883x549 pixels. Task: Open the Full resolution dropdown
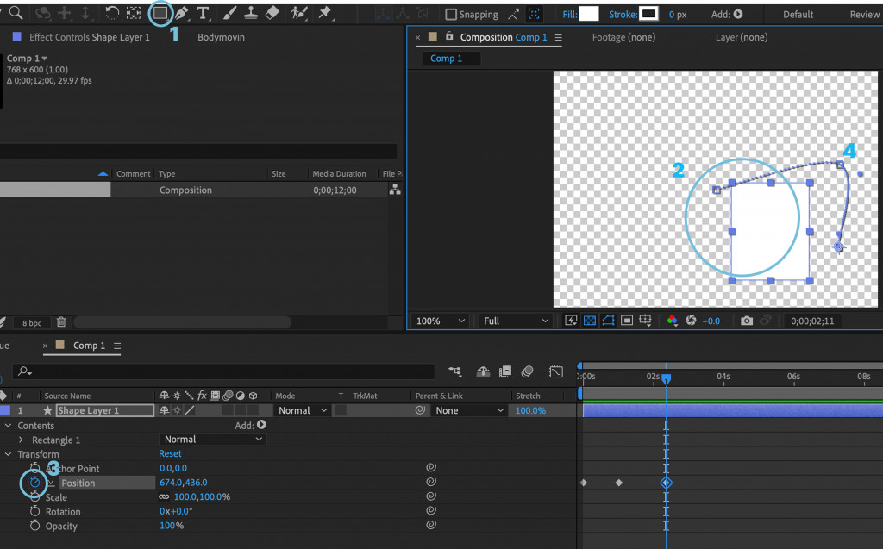(516, 321)
